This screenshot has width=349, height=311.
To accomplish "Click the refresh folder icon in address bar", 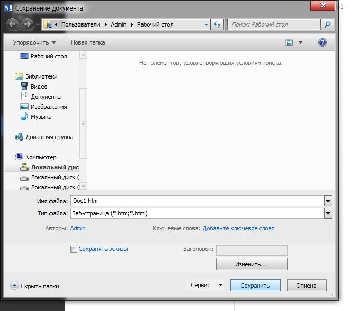I will point(217,24).
